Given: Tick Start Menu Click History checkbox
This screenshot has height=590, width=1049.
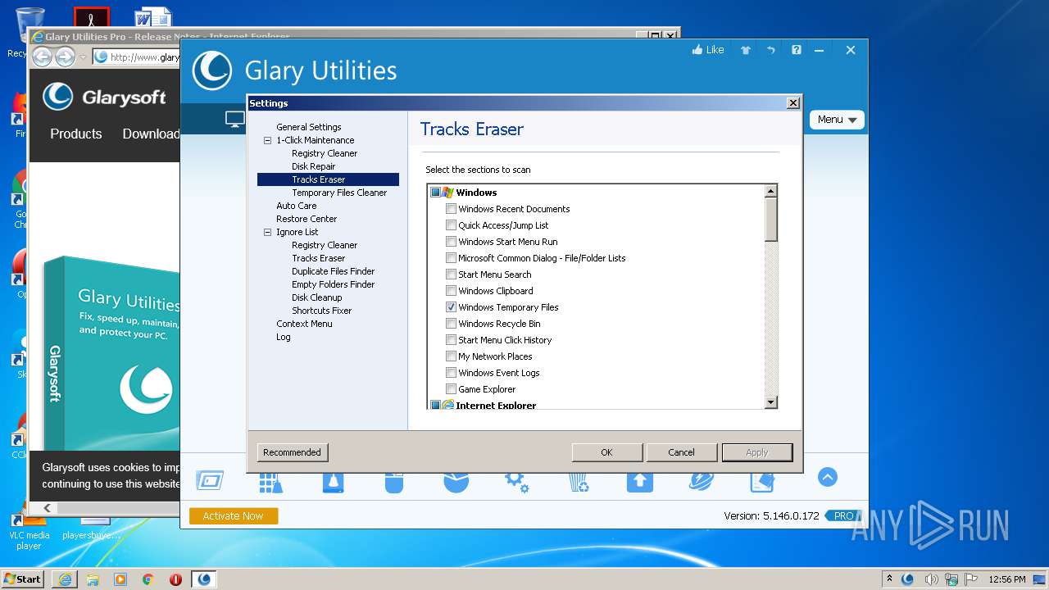Looking at the screenshot, I should coord(451,340).
